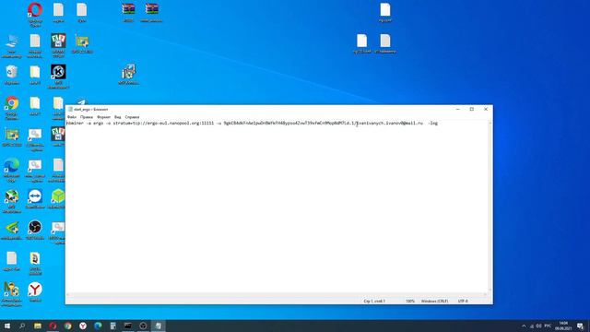
Task: Click the mail.ru email in the command
Action: 390,123
